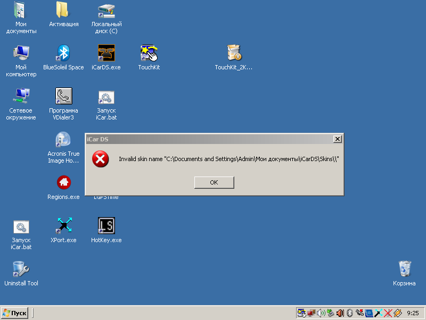The width and height of the screenshot is (426, 320).
Task: Open the Пуск start menu
Action: click(15, 313)
